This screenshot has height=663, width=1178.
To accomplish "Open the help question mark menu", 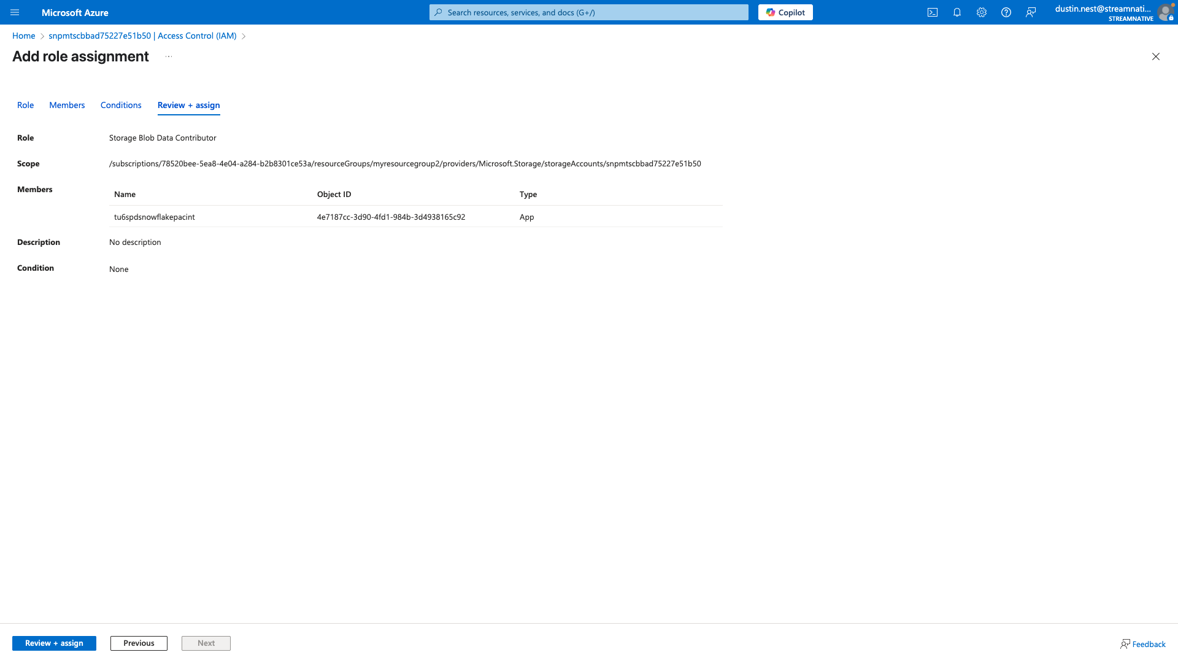I will click(x=1006, y=12).
